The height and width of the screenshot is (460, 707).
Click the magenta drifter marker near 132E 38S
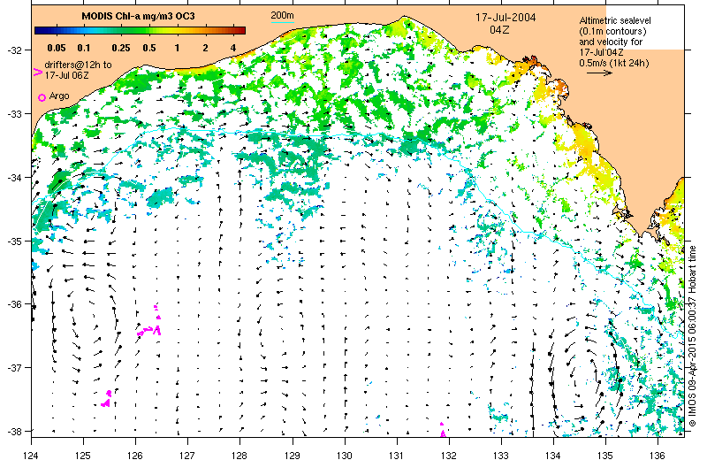tap(443, 430)
